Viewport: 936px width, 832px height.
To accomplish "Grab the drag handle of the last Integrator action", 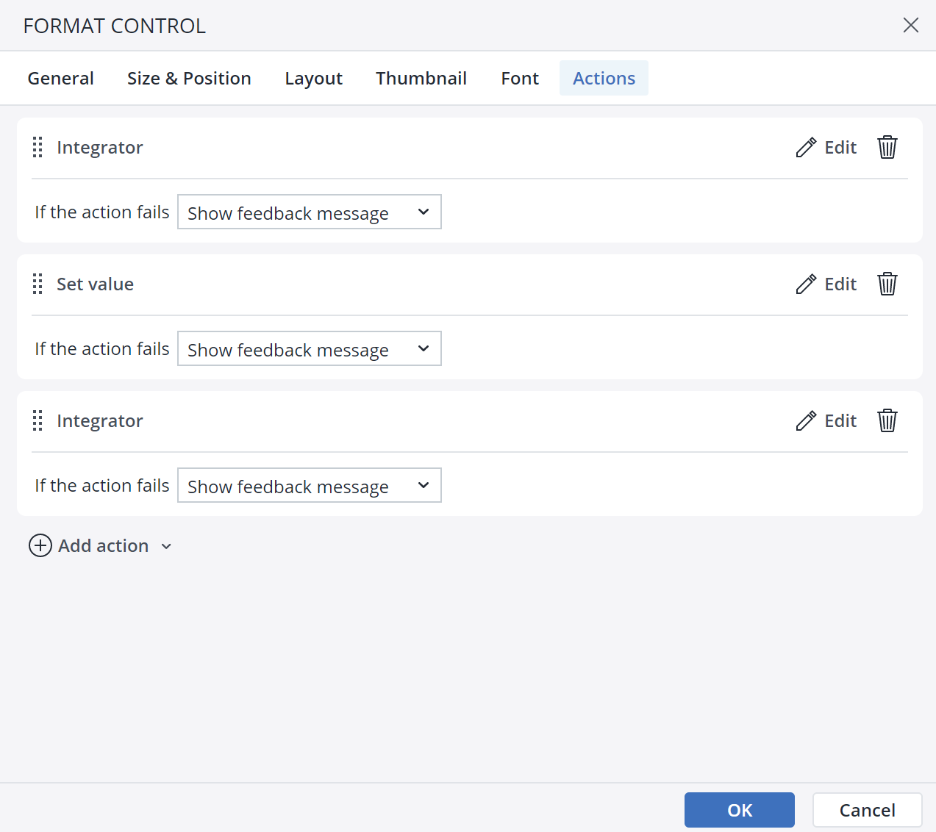I will point(37,420).
